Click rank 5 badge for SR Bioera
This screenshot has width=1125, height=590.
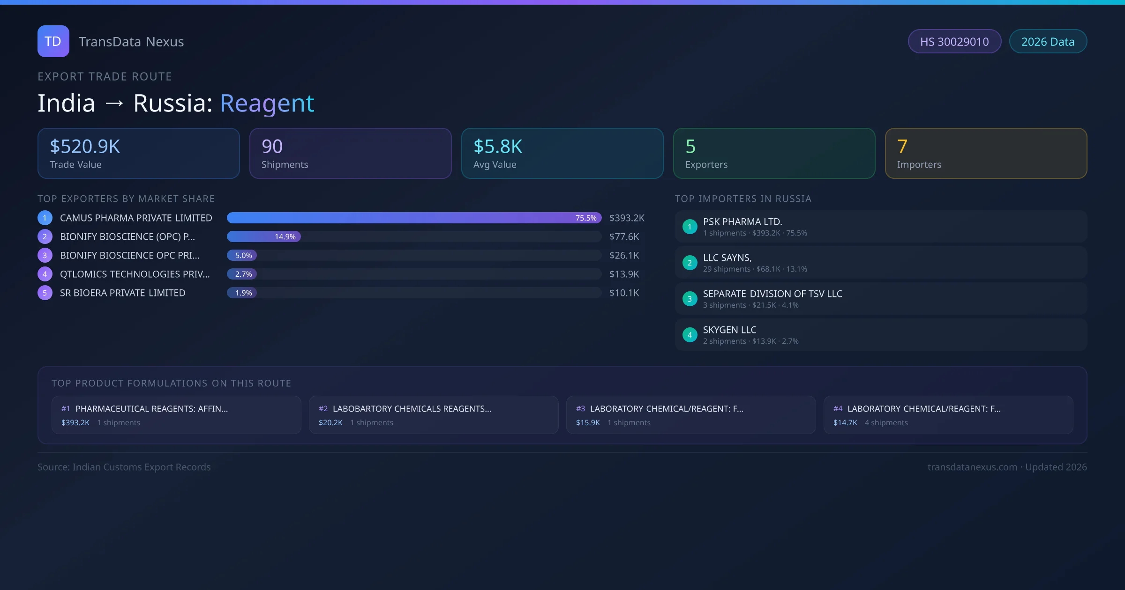coord(45,293)
